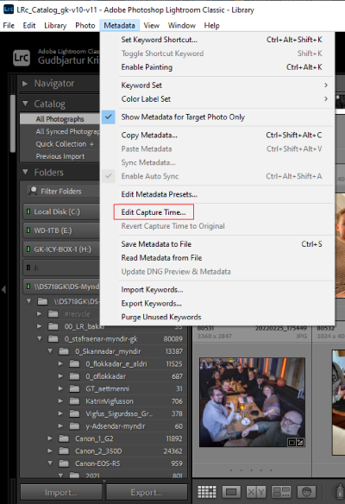Click folder icon of Canon_1_G2
The height and width of the screenshot is (504, 345).
tap(64, 438)
